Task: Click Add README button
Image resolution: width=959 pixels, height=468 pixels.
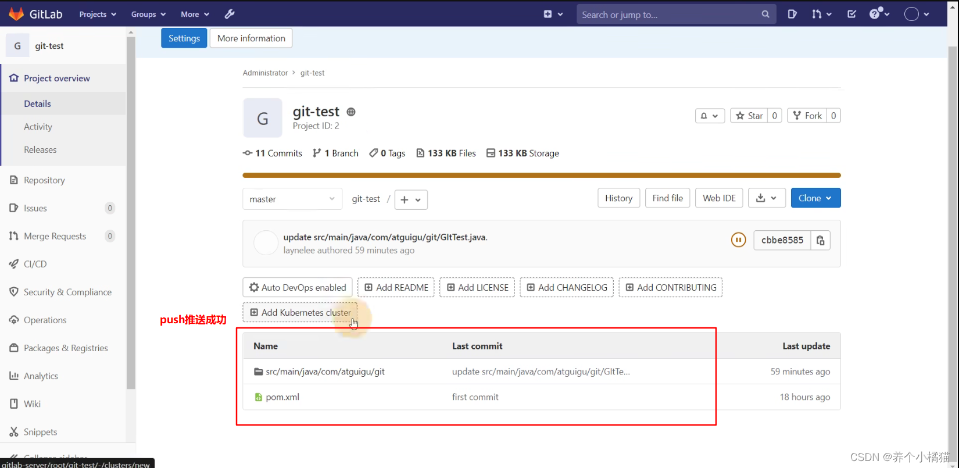Action: [396, 287]
